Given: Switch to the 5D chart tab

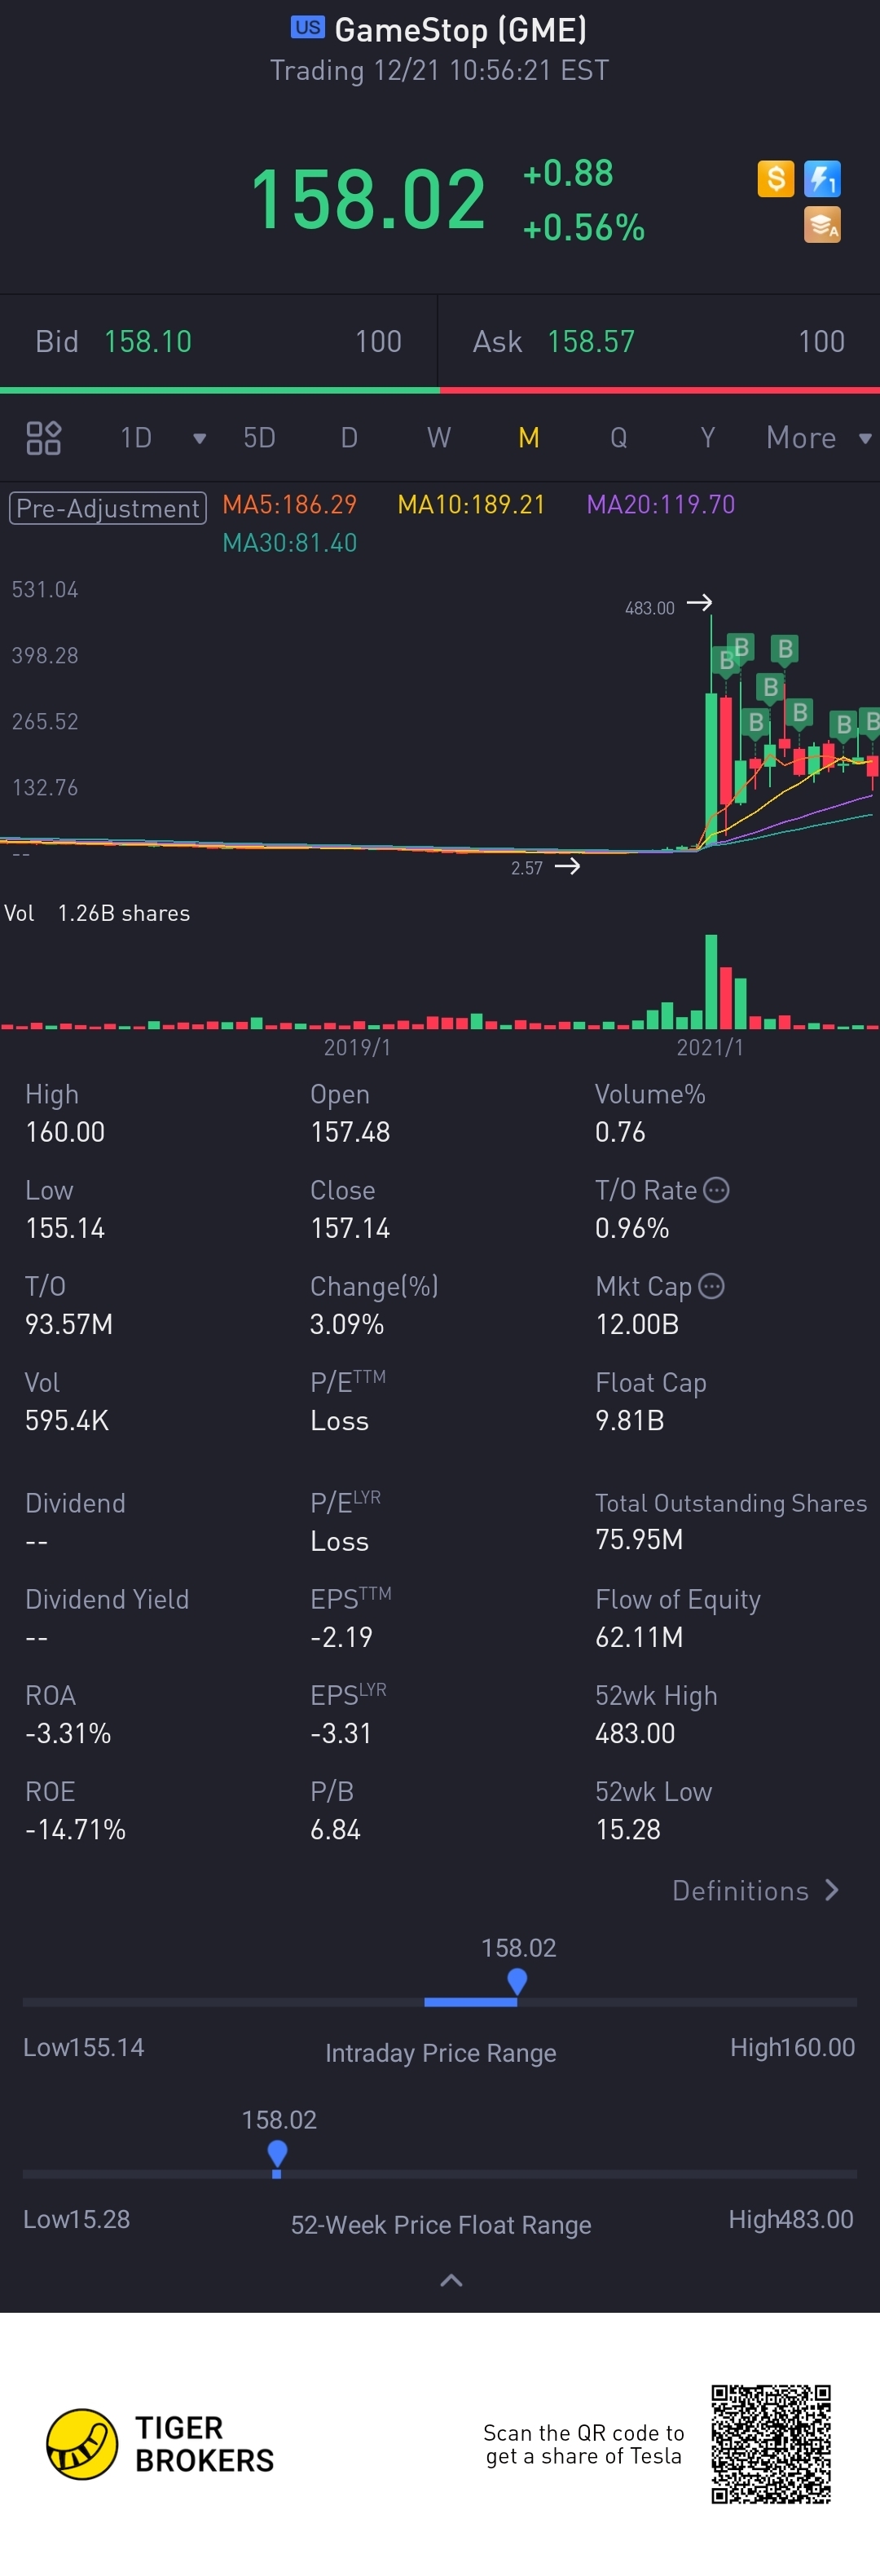Looking at the screenshot, I should pyautogui.click(x=259, y=438).
